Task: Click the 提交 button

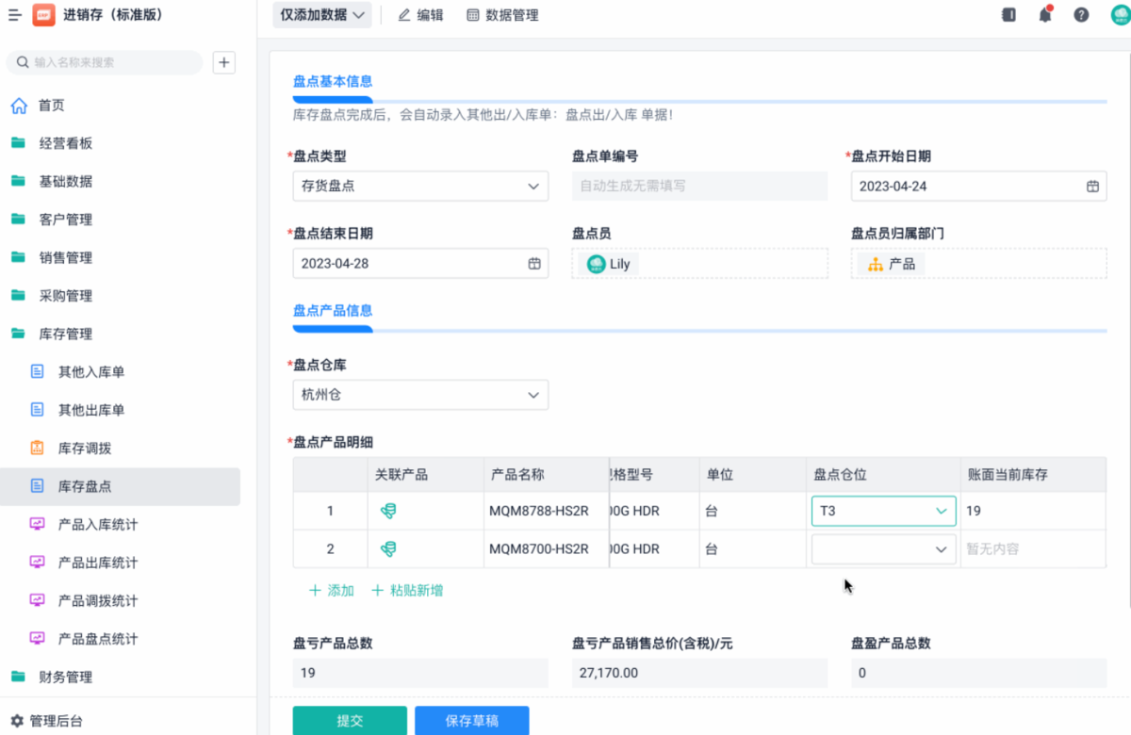Action: pos(350,721)
